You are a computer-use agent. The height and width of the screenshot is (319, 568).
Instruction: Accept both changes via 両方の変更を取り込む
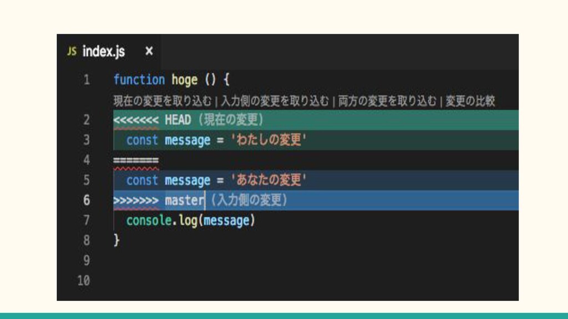(x=388, y=101)
